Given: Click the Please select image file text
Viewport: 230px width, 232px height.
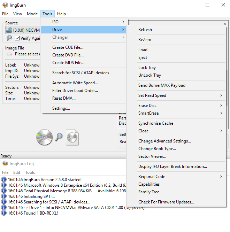Looking at the screenshot, I should [x=28, y=54].
